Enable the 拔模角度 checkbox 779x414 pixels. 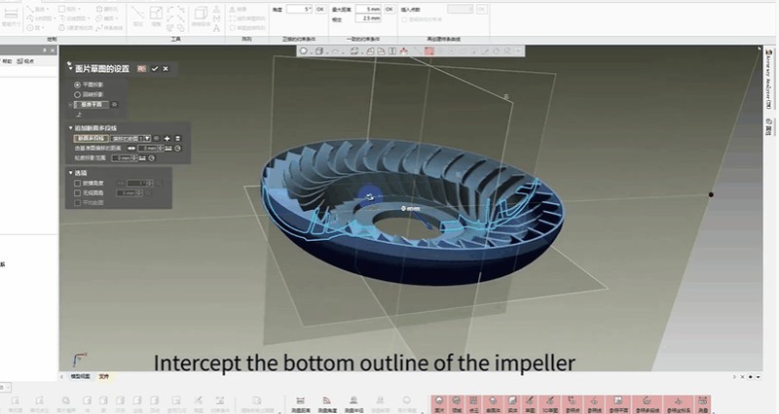tap(77, 183)
